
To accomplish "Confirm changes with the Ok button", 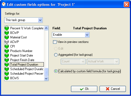I will pyautogui.click(x=84, y=89).
